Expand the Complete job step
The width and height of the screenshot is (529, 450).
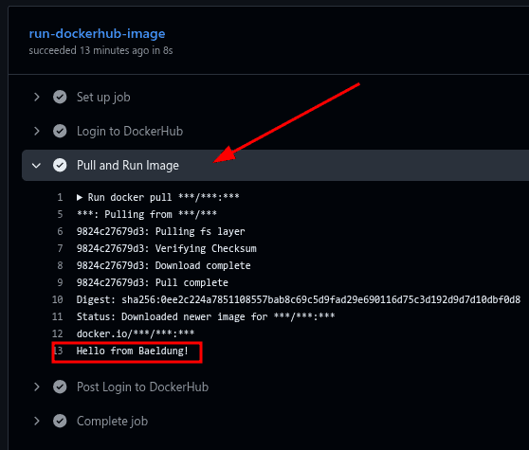tap(37, 421)
